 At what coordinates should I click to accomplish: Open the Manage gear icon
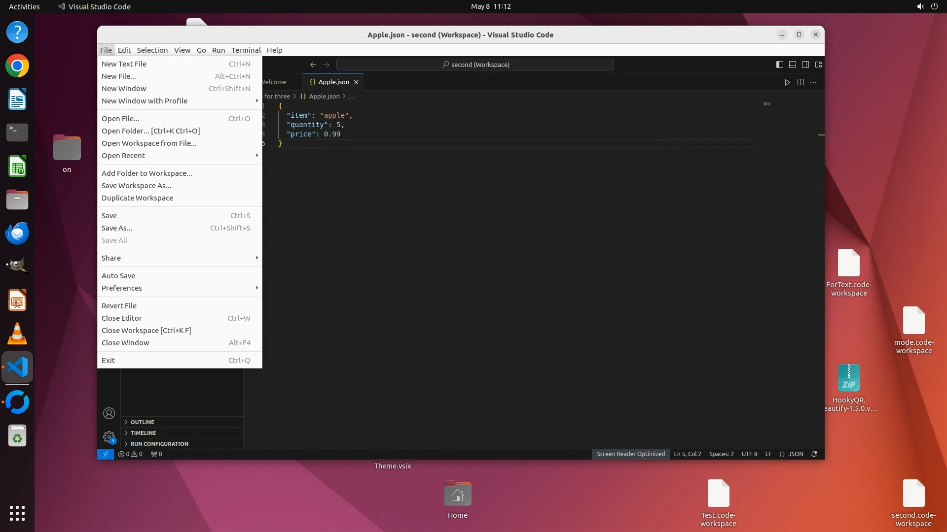point(109,437)
